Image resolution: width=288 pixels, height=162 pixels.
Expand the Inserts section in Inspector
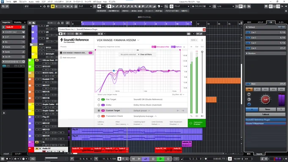(x=13, y=47)
